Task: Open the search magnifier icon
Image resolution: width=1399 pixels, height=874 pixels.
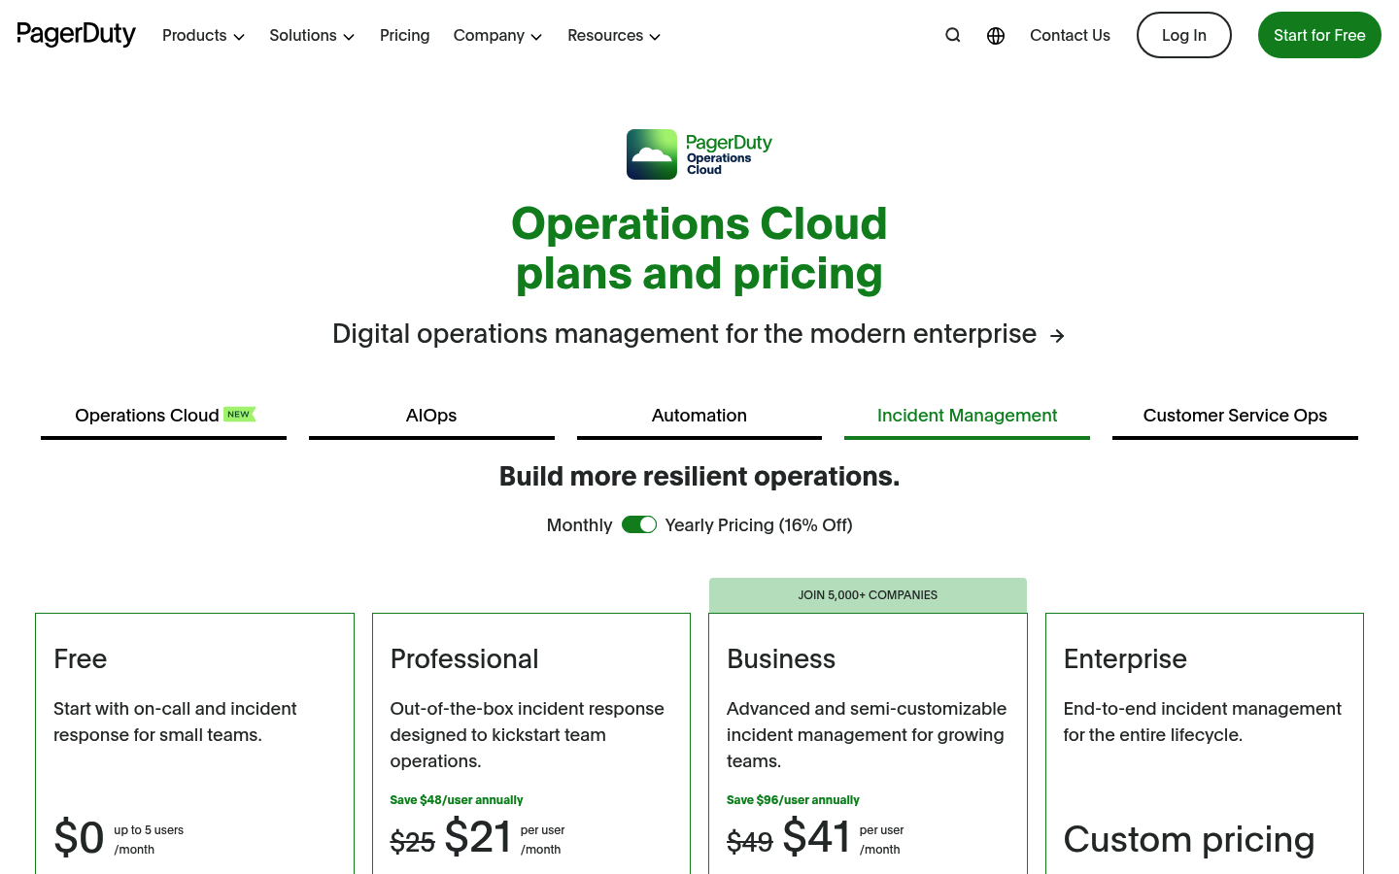Action: tap(953, 35)
